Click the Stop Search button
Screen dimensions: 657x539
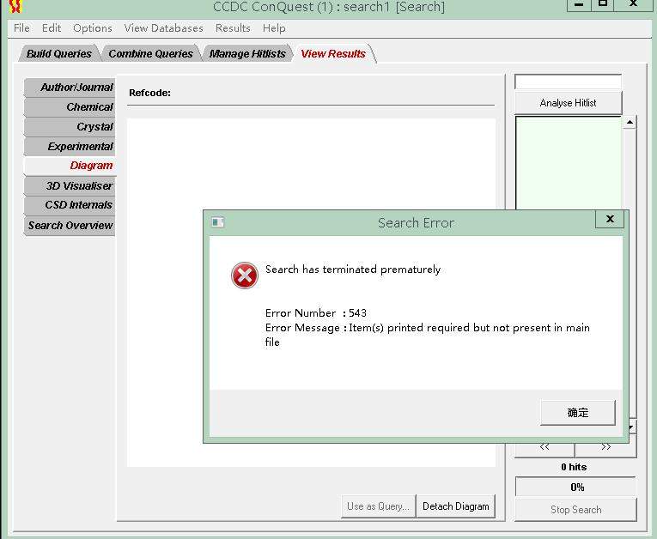[575, 510]
